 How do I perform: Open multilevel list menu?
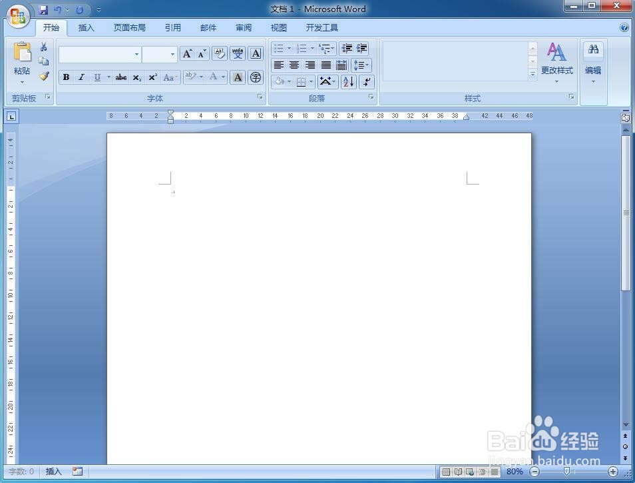coord(326,49)
